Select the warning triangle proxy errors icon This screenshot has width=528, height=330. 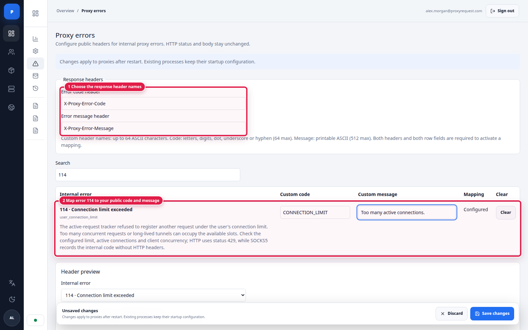[35, 63]
